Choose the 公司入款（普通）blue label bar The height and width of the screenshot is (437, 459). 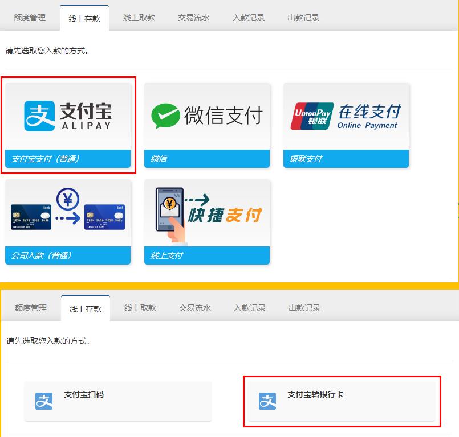pos(67,255)
